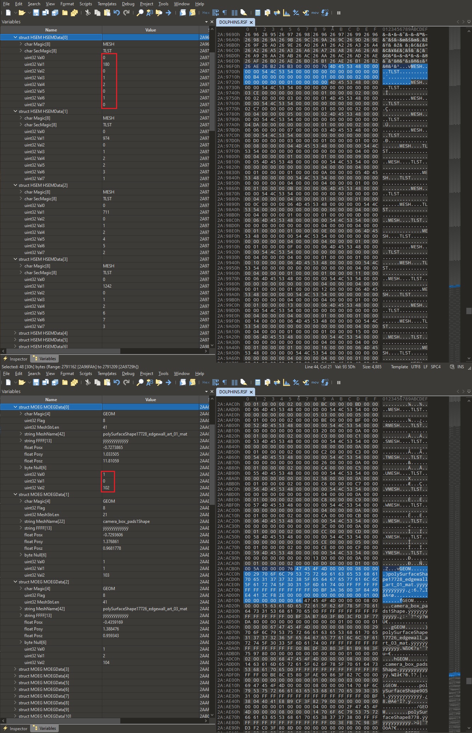
Task: Toggle INS insert mode in status bar
Action: pos(460,367)
